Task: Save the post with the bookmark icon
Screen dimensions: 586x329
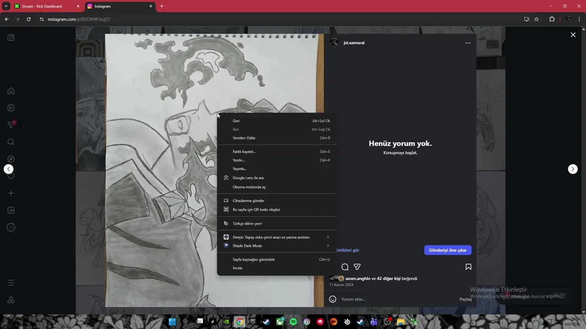Action: (x=468, y=267)
